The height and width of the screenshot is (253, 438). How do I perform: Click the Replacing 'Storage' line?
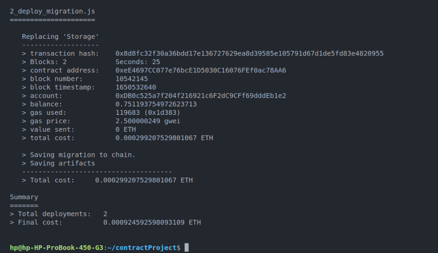tap(60, 36)
